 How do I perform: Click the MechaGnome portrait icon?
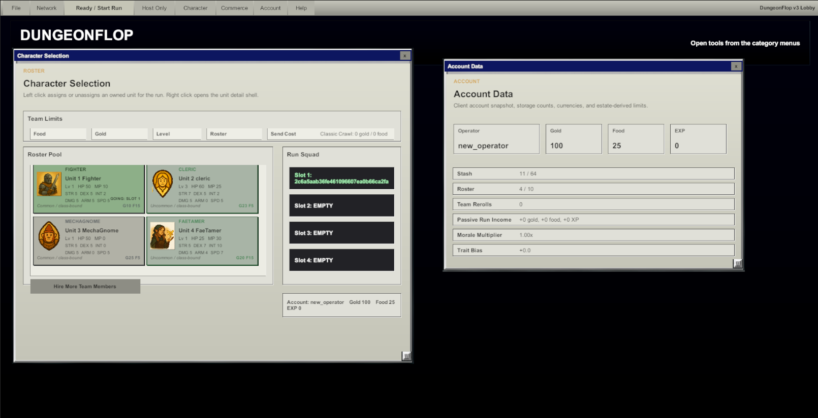point(49,236)
